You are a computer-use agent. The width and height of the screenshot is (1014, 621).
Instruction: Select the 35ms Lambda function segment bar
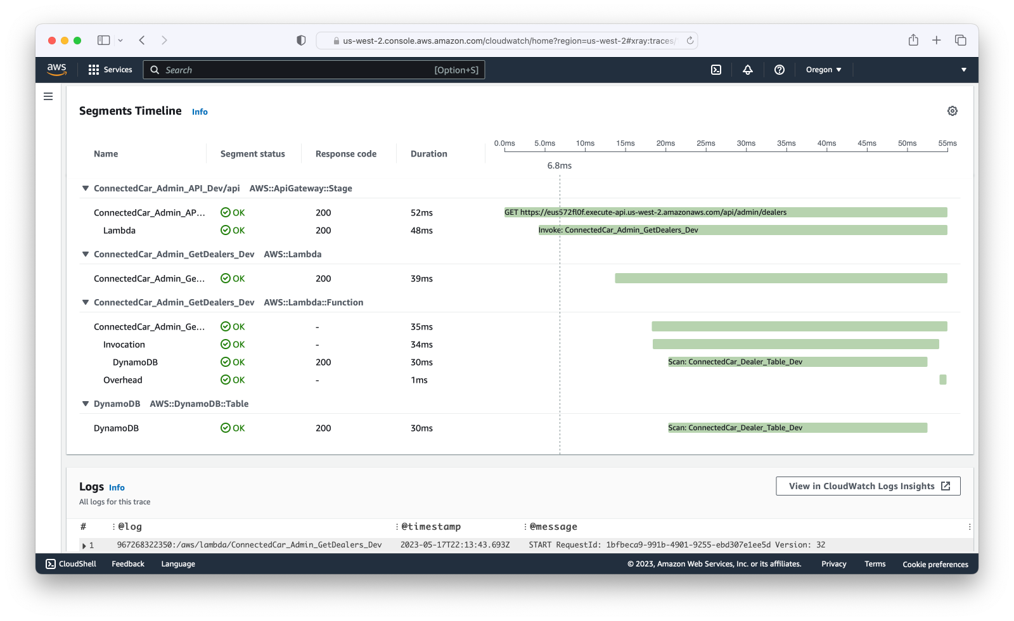click(x=799, y=326)
